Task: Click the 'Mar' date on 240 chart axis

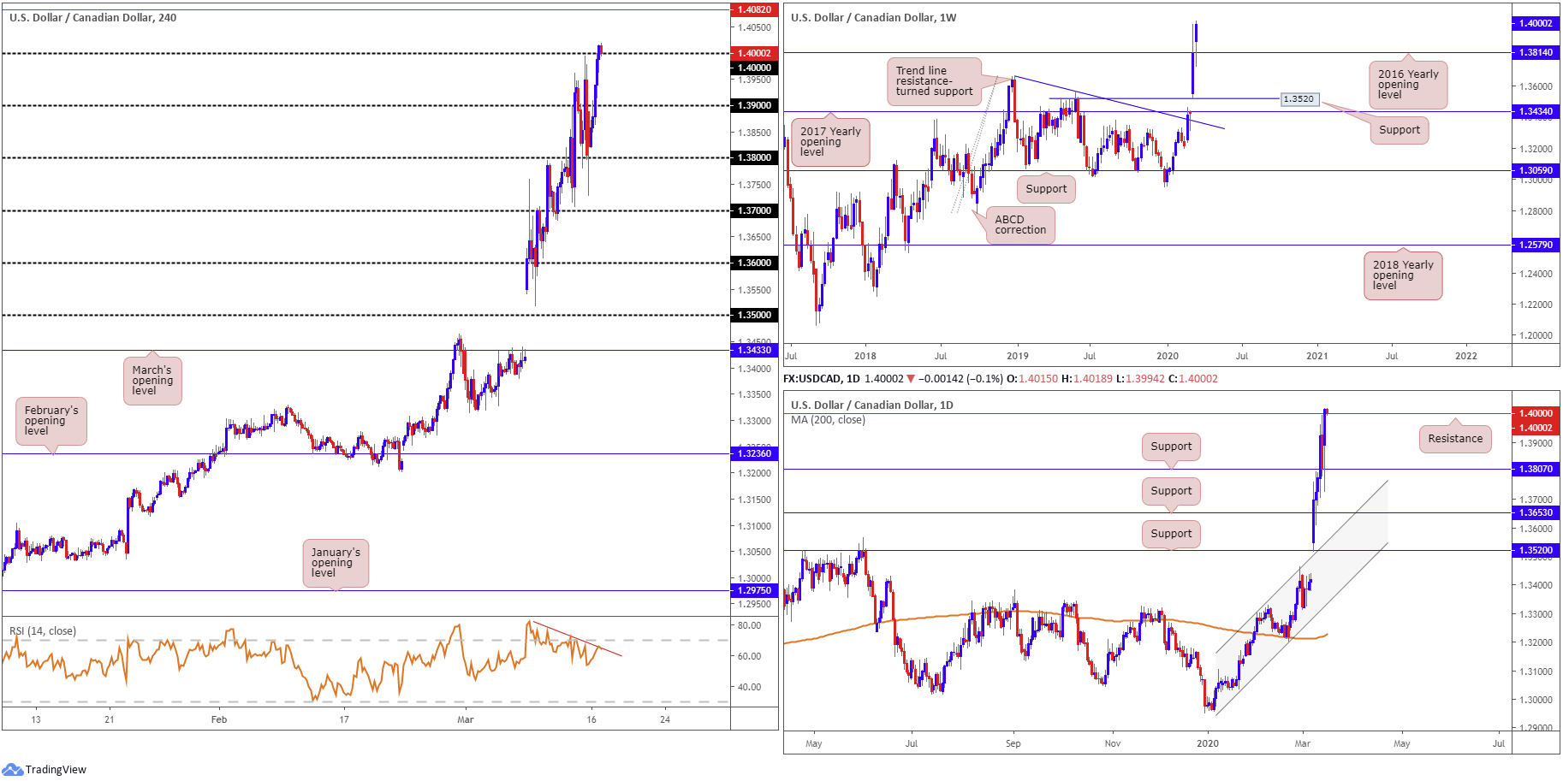Action: click(465, 719)
